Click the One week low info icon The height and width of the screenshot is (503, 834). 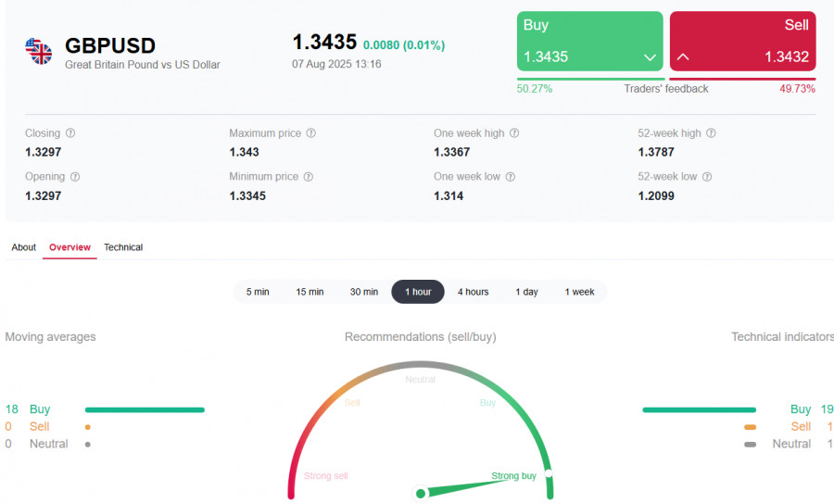tap(510, 177)
